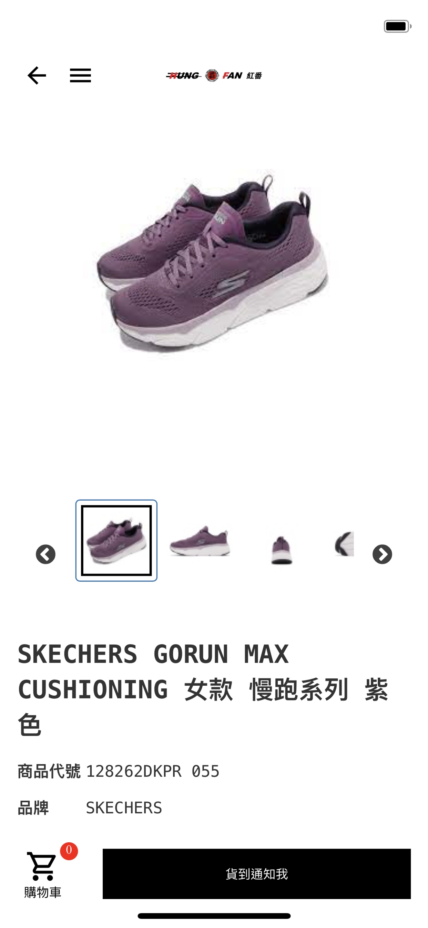Tap the Hung Fan store logo

click(214, 76)
